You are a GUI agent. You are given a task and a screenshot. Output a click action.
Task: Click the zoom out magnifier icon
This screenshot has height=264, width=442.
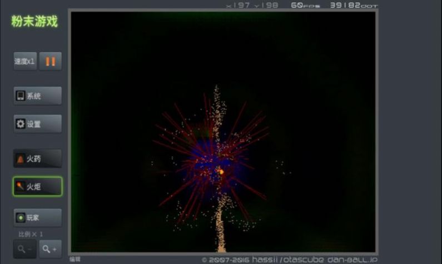click(25, 250)
